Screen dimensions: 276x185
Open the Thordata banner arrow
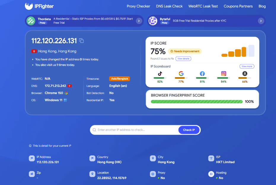coord(139,21)
